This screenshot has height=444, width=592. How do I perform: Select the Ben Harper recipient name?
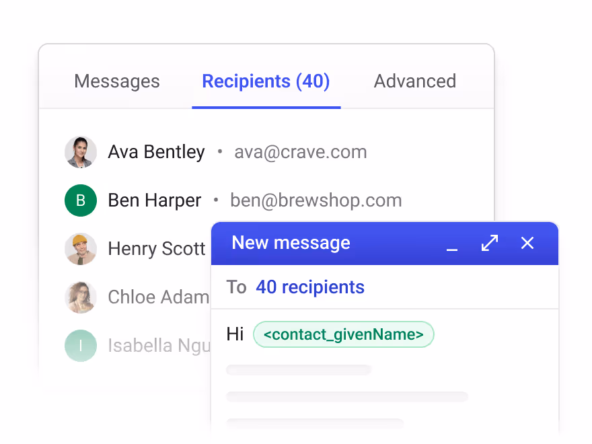click(155, 200)
